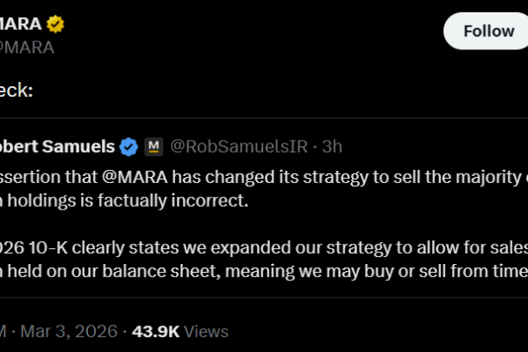Open the quoted post's 3h timestamp
The width and height of the screenshot is (528, 352).
click(x=333, y=145)
